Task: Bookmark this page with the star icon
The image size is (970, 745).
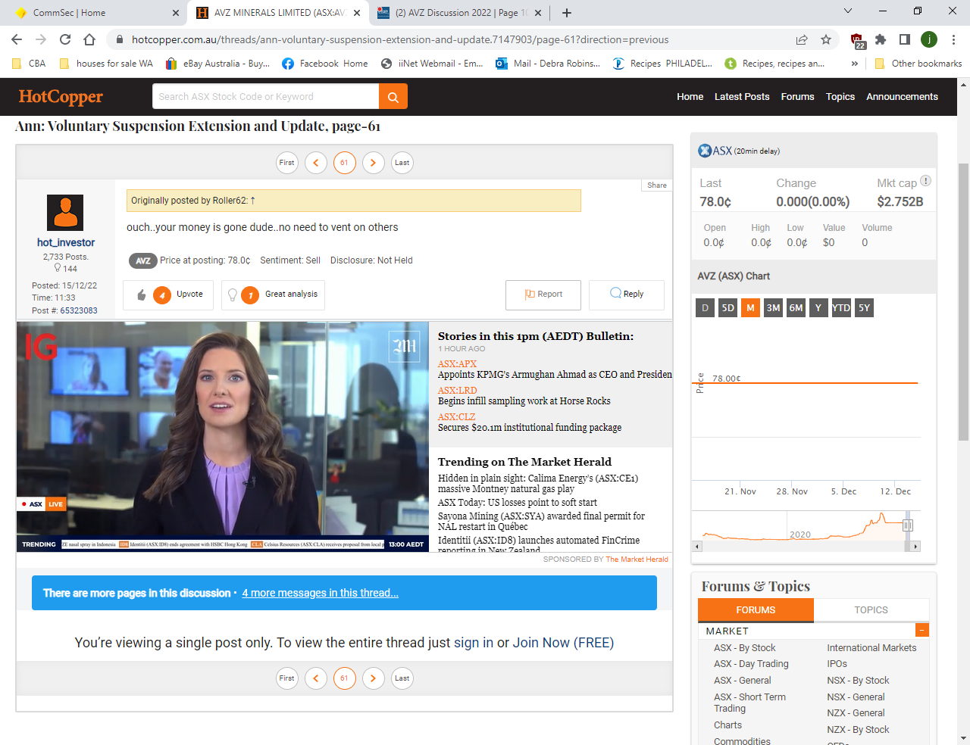Action: point(826,39)
